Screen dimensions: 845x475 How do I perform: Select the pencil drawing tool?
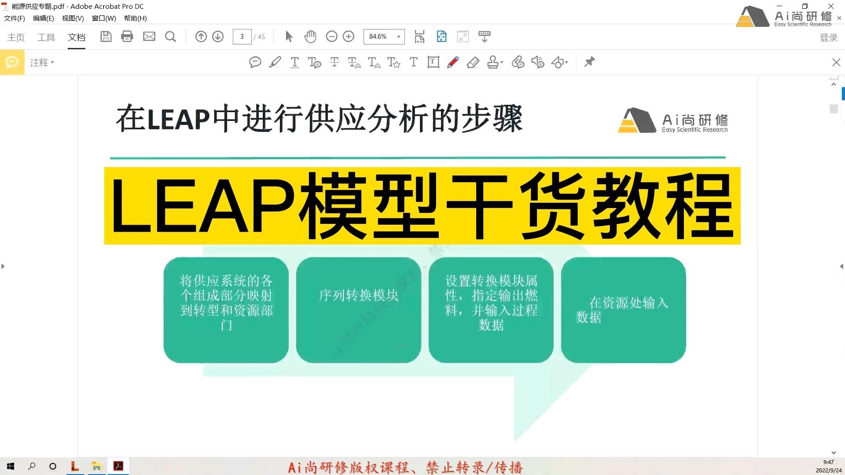[x=453, y=62]
